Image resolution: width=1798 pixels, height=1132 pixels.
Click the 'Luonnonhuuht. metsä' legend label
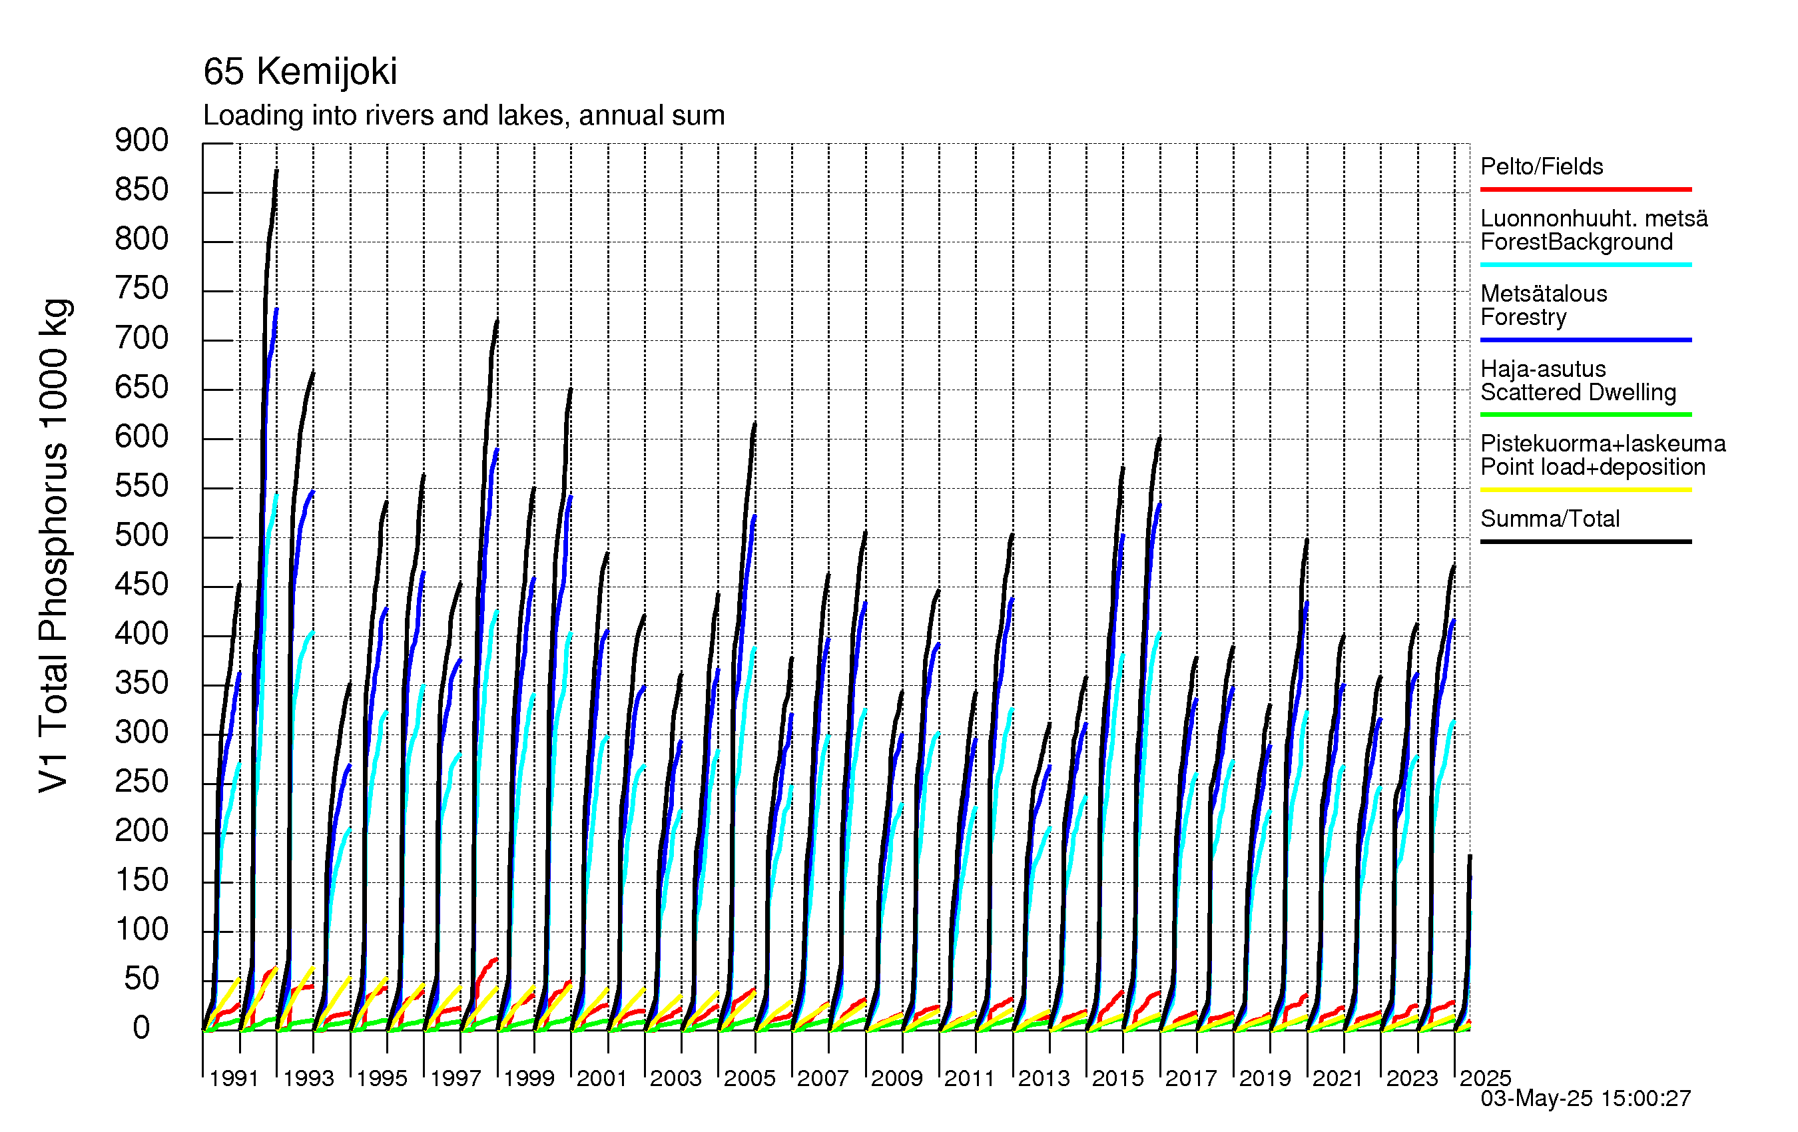click(1594, 219)
